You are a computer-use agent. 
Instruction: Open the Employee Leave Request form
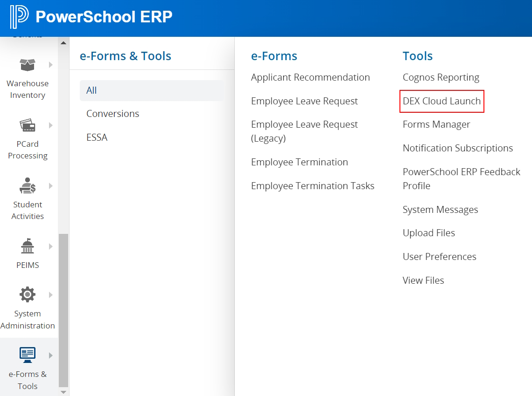(304, 101)
